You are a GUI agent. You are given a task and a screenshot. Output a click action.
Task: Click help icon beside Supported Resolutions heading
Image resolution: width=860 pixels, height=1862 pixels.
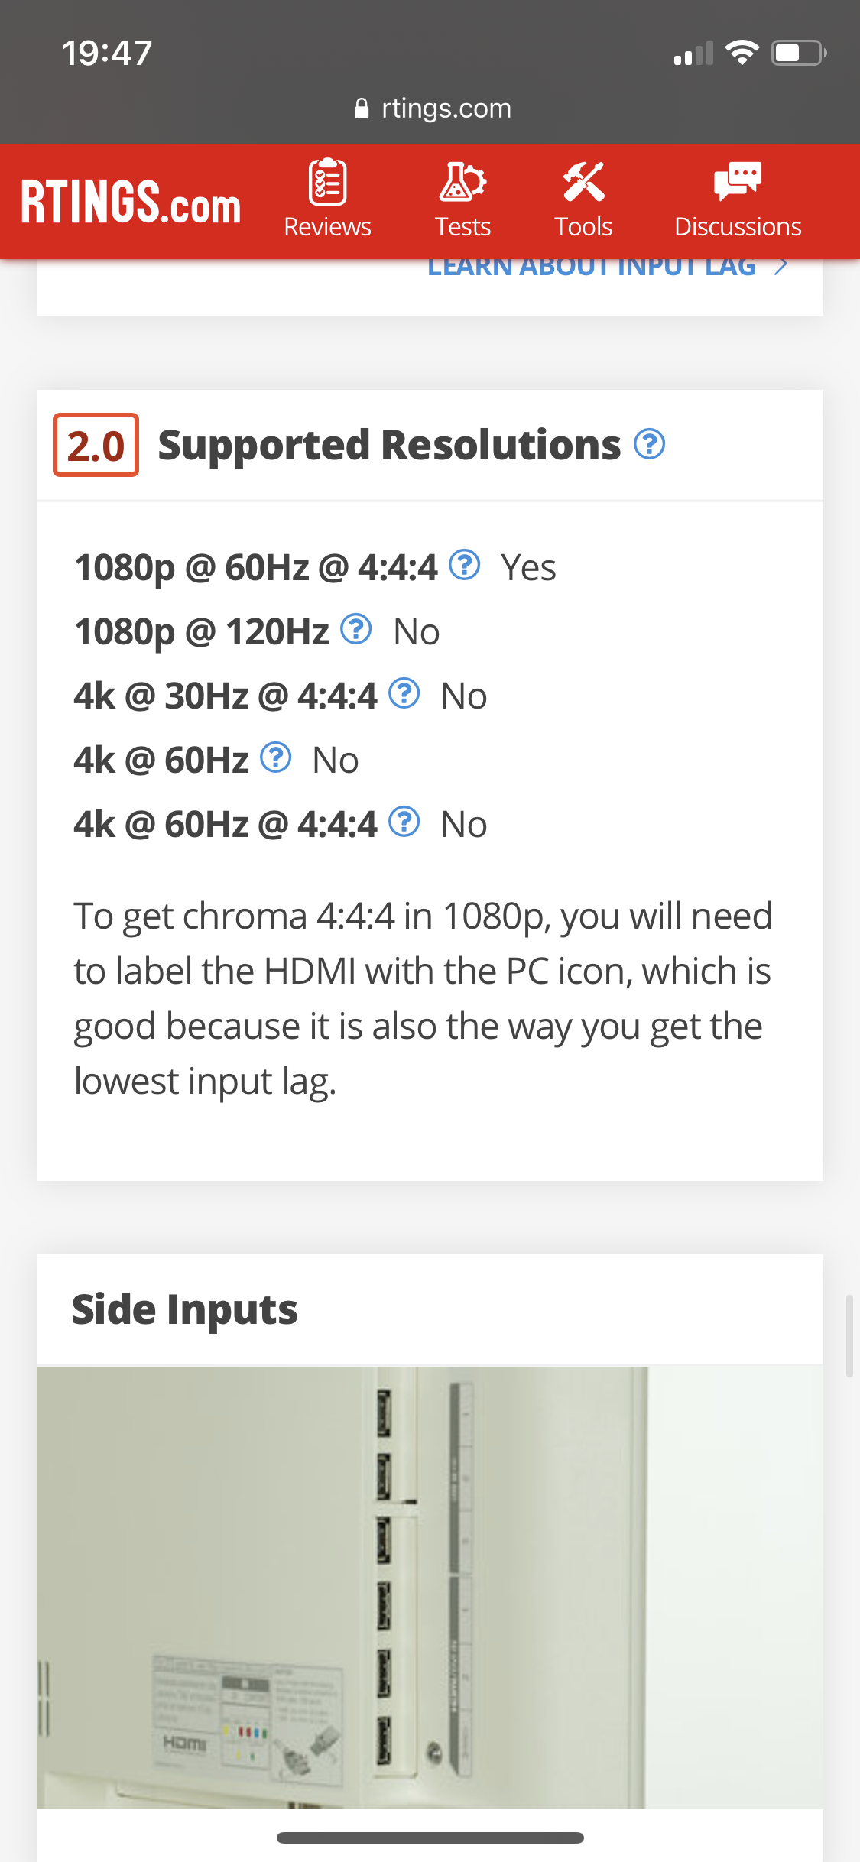click(650, 444)
